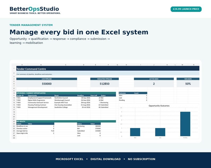Select the ACTIVE BIDS header cell
This screenshot has width=211, height=168.
[x=154, y=79]
